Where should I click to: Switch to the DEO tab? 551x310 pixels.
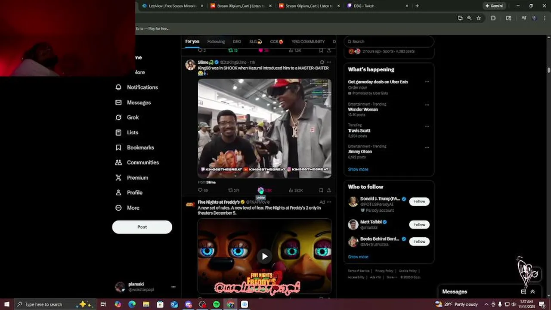coord(237,42)
